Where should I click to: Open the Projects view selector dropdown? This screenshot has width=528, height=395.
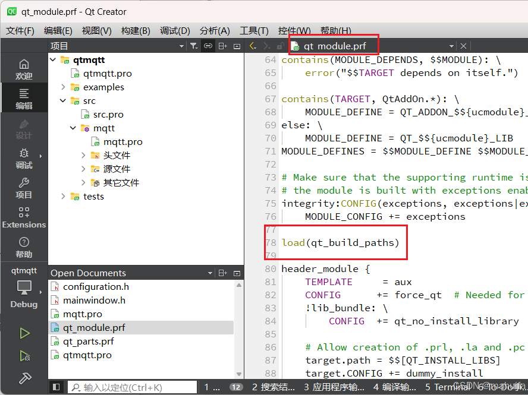tap(181, 46)
